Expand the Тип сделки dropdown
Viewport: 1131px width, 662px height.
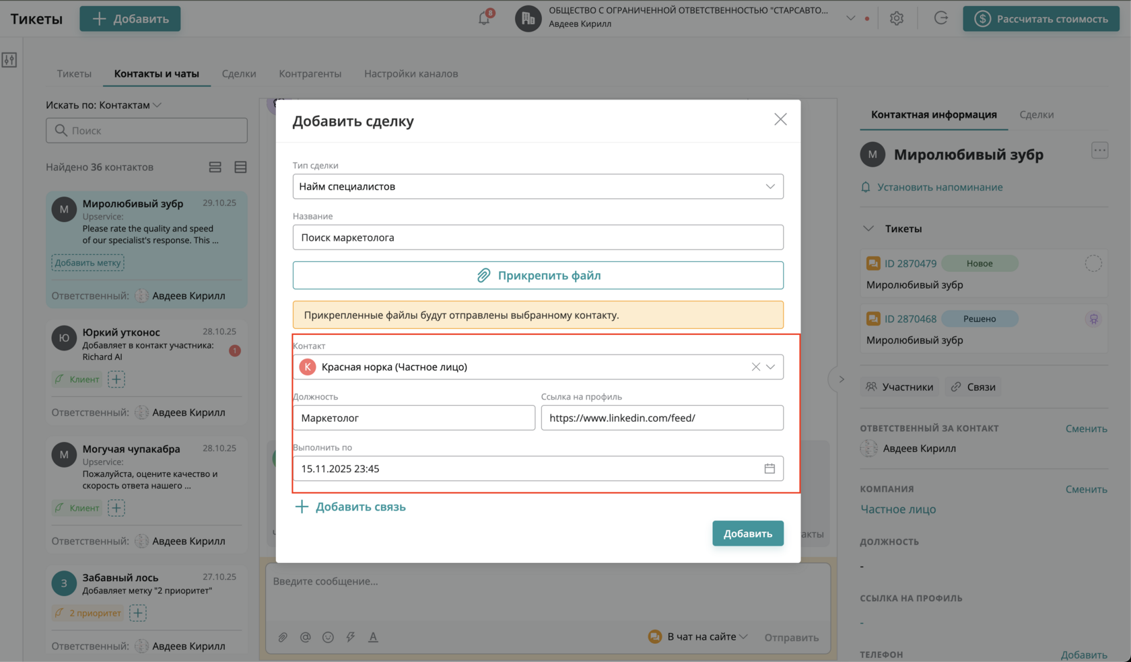770,186
